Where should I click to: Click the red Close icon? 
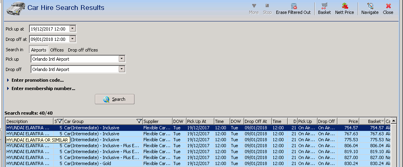[x=388, y=6]
